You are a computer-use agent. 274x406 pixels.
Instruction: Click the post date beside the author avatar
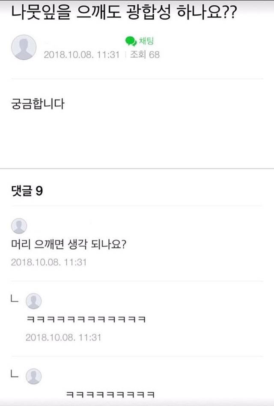(x=81, y=55)
